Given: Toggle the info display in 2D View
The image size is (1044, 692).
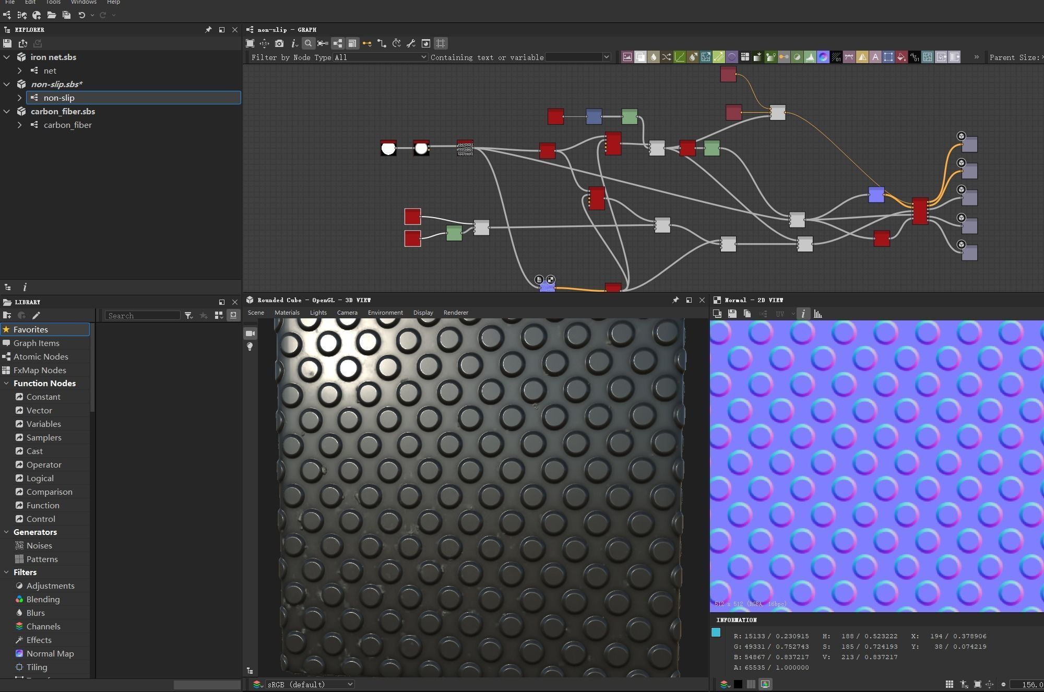Looking at the screenshot, I should [x=803, y=314].
